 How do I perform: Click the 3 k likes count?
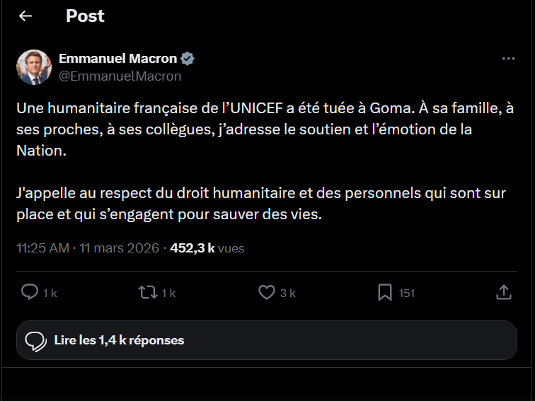(x=287, y=293)
